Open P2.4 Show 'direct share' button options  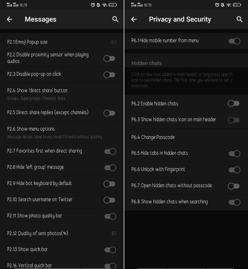coord(62,94)
